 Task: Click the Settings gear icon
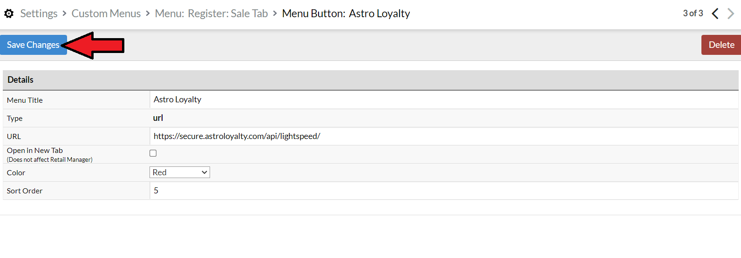[9, 13]
